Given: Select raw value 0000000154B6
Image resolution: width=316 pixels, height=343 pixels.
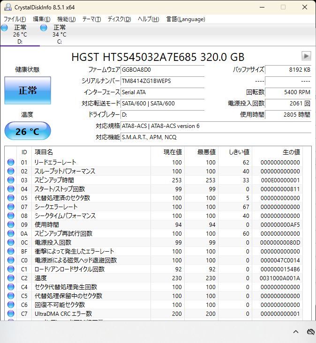Looking at the screenshot, I should coord(280,269).
